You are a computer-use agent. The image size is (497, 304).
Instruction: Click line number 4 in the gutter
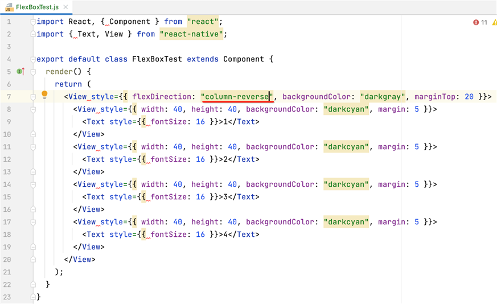9,59
